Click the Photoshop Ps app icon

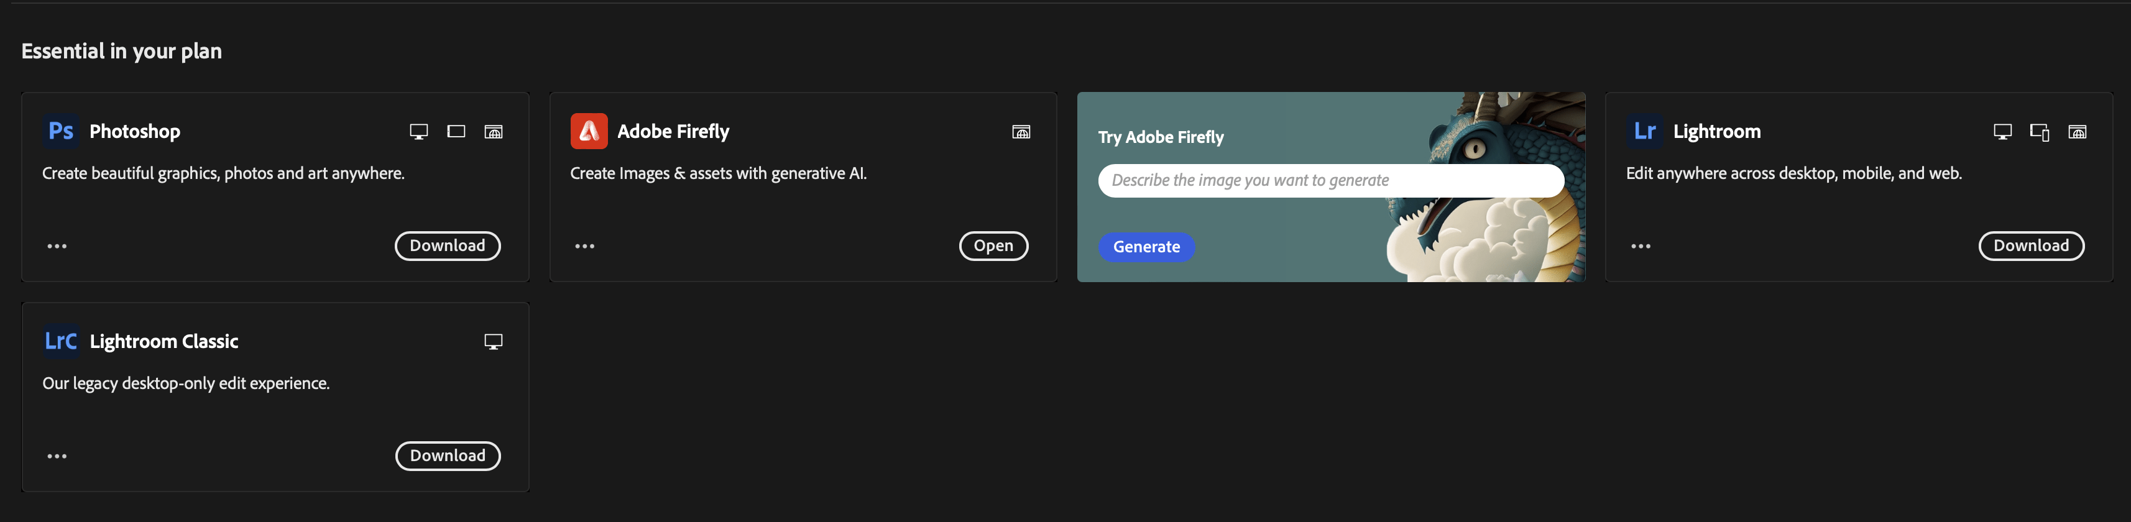[60, 130]
